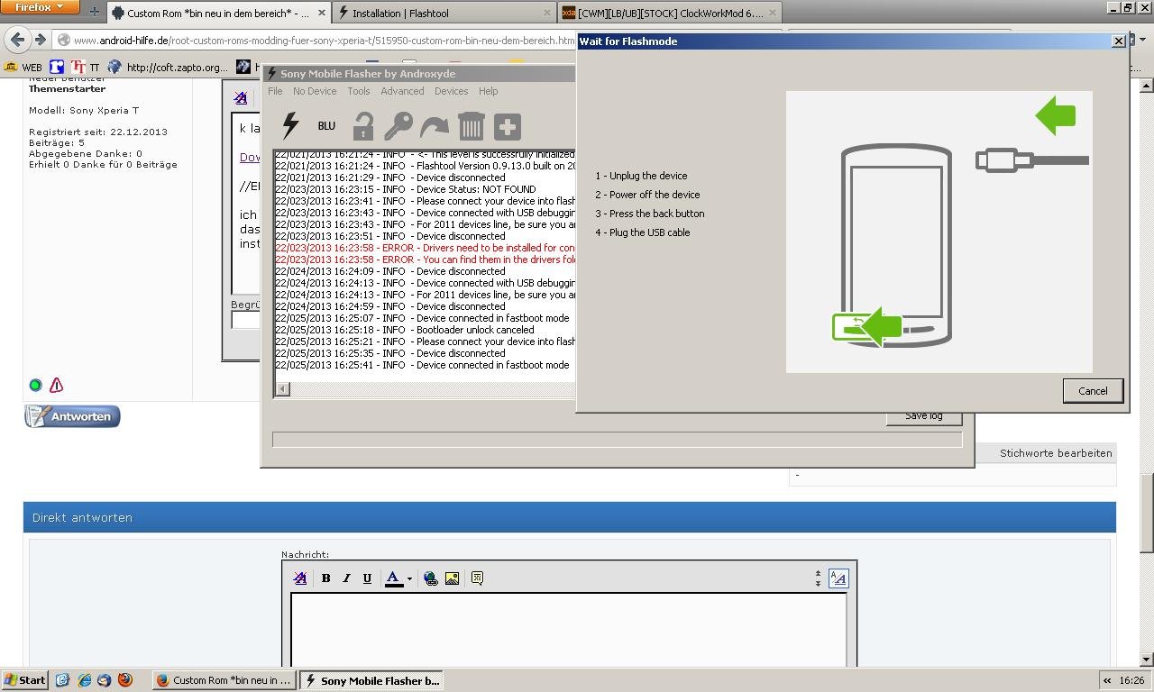Click the curved arrow icon in Flashtool toolbar
This screenshot has height=692, width=1154.
coord(435,126)
